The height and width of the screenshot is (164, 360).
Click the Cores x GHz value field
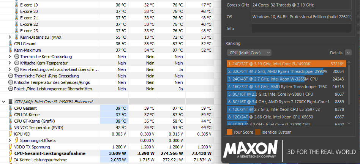301,5
